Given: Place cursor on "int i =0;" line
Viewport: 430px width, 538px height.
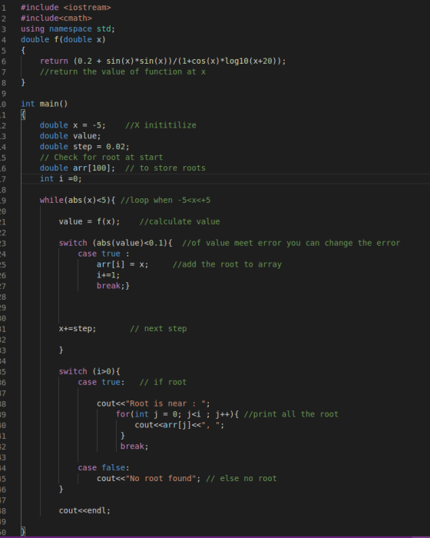Looking at the screenshot, I should [61, 179].
